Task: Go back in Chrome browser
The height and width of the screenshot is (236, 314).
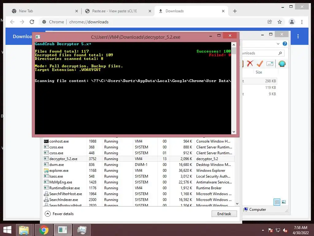Action: [12, 22]
